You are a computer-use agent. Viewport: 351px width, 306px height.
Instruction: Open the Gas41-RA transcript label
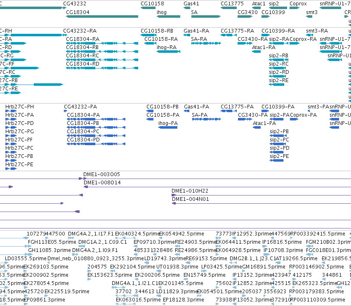click(196, 31)
